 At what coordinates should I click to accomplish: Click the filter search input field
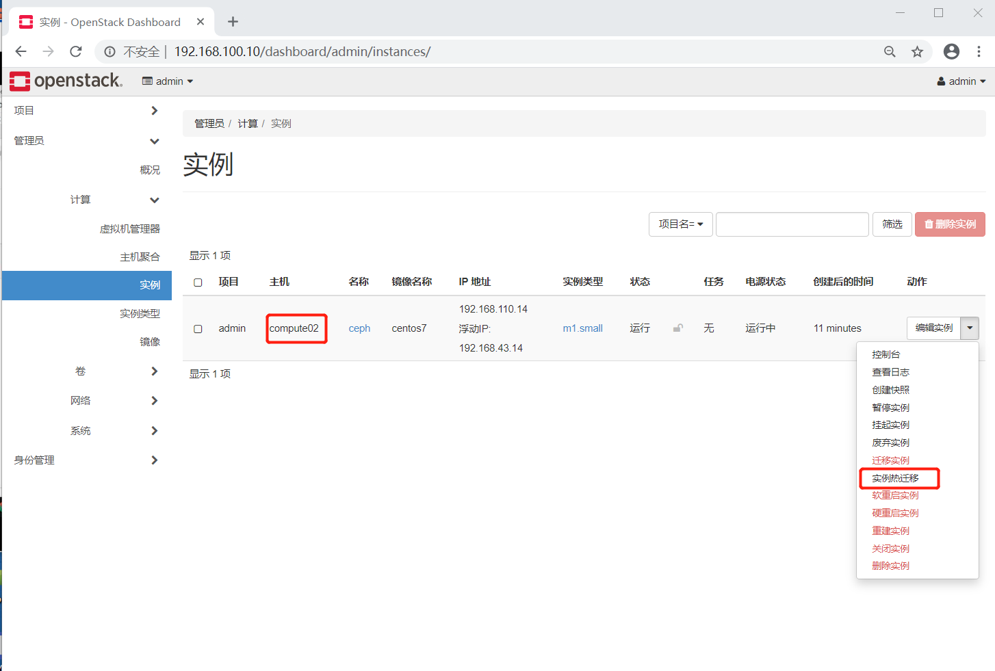click(x=792, y=224)
